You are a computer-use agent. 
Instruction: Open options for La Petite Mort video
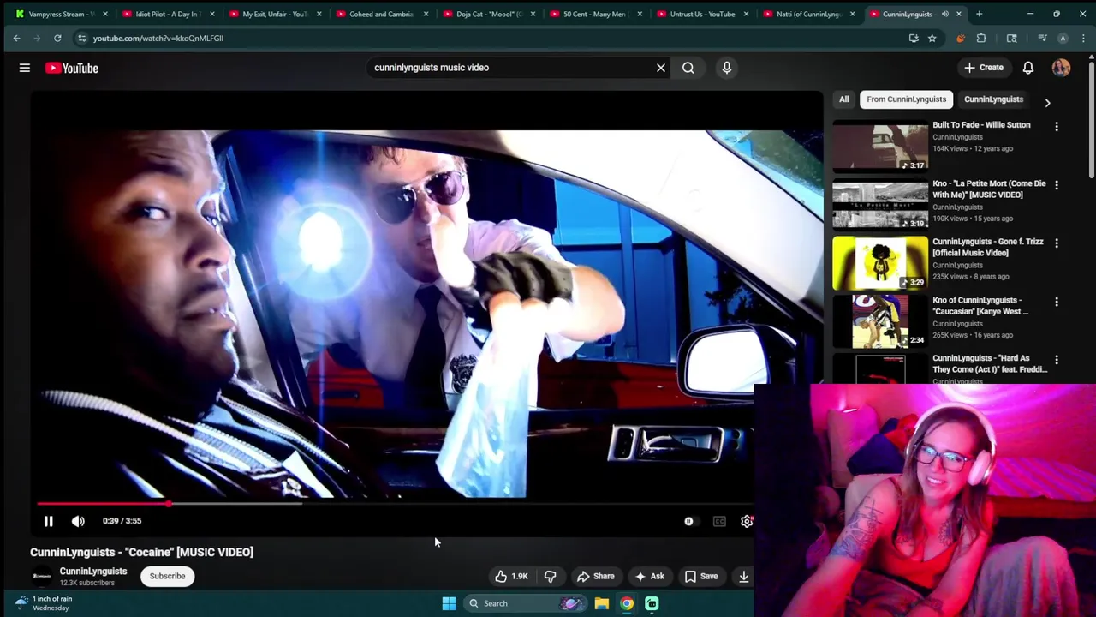tap(1057, 185)
